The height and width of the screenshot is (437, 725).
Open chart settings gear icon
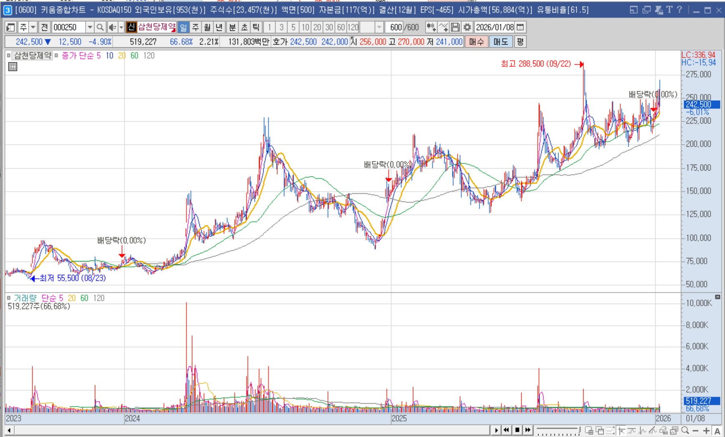467,28
